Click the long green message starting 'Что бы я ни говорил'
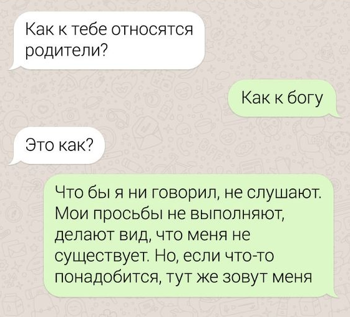This screenshot has height=317, width=350. pos(191,236)
